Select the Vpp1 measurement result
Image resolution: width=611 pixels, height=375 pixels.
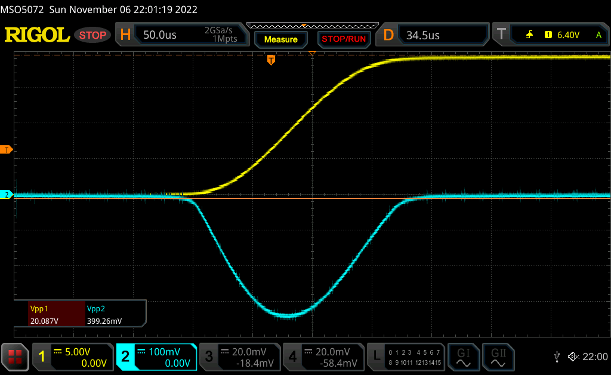coord(49,315)
